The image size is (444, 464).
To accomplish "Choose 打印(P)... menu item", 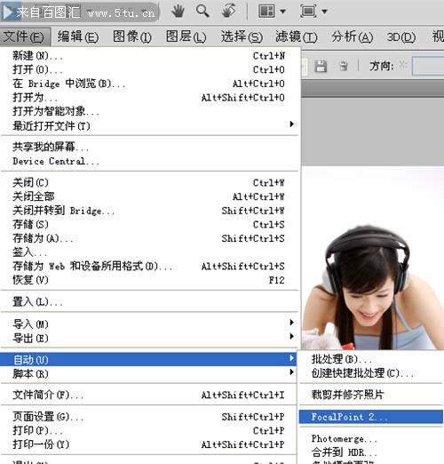I will point(149,430).
